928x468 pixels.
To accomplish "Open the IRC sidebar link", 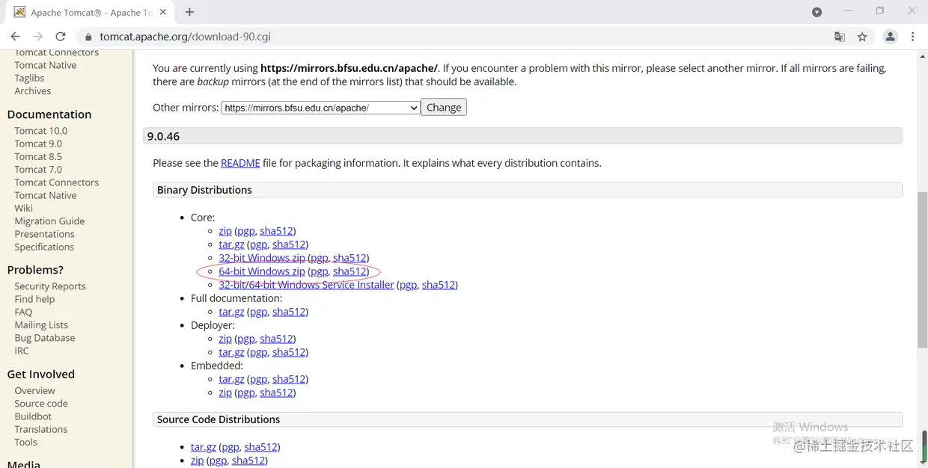I will tap(22, 351).
